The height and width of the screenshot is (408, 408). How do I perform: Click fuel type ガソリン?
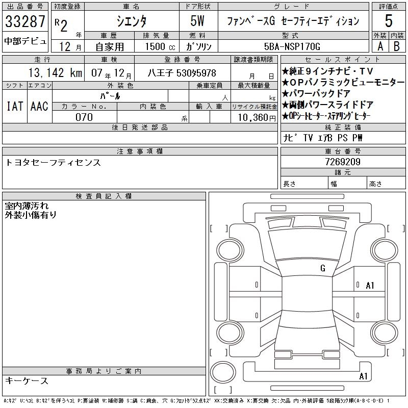(x=198, y=46)
